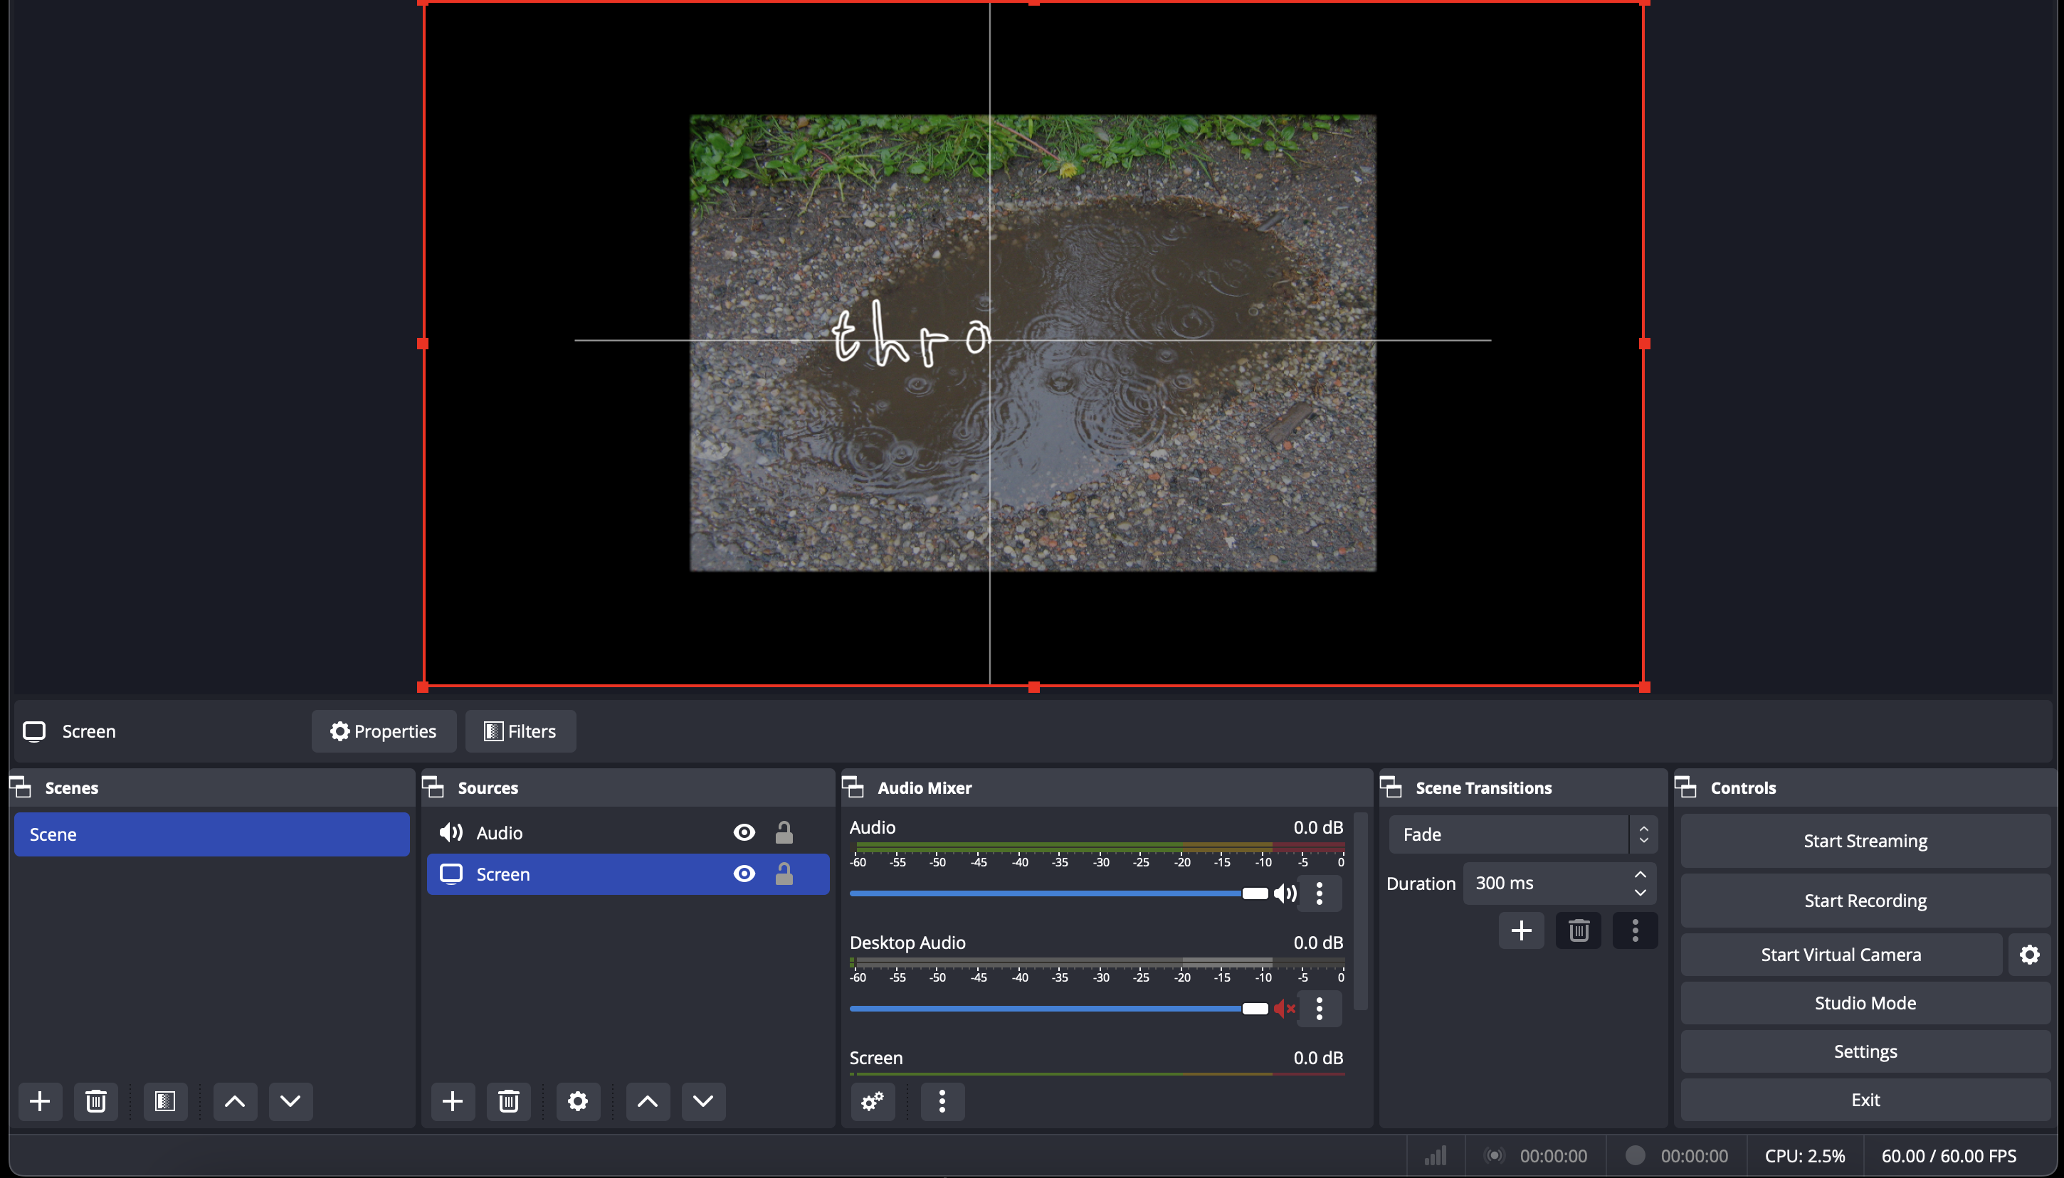The width and height of the screenshot is (2064, 1178).
Task: Unmute the Desktop Audio channel
Action: (1285, 1008)
